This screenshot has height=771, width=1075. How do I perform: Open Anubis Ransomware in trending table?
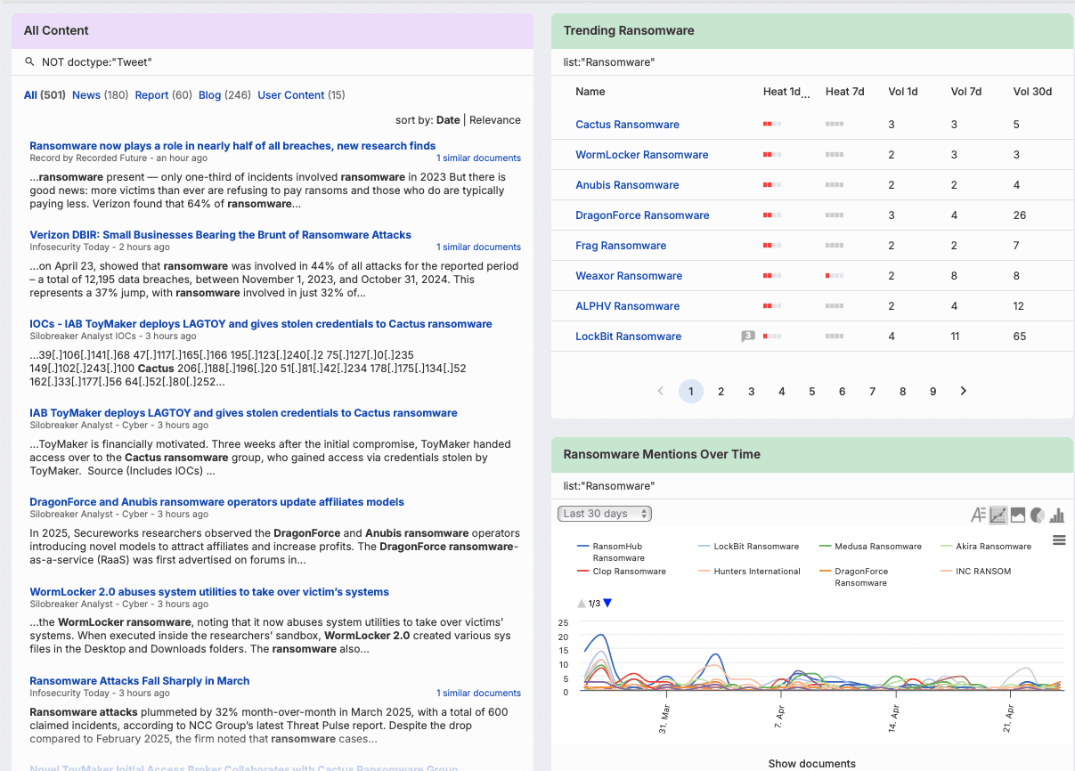coord(627,185)
